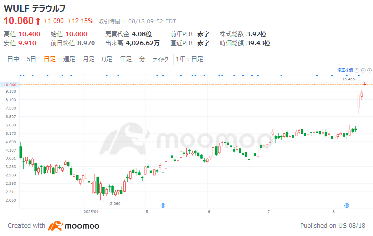The image size is (373, 236).
Task: Click the 高値 10.400 value
Action: (x=29, y=34)
